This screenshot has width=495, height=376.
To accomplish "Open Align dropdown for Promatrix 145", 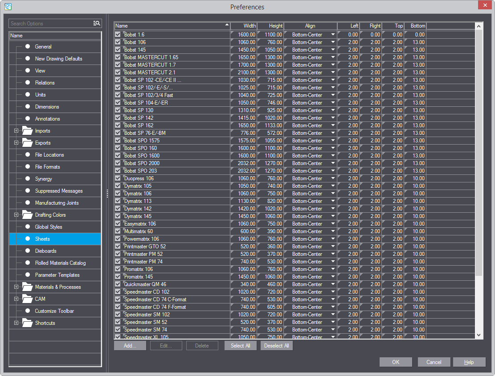I will (x=333, y=277).
